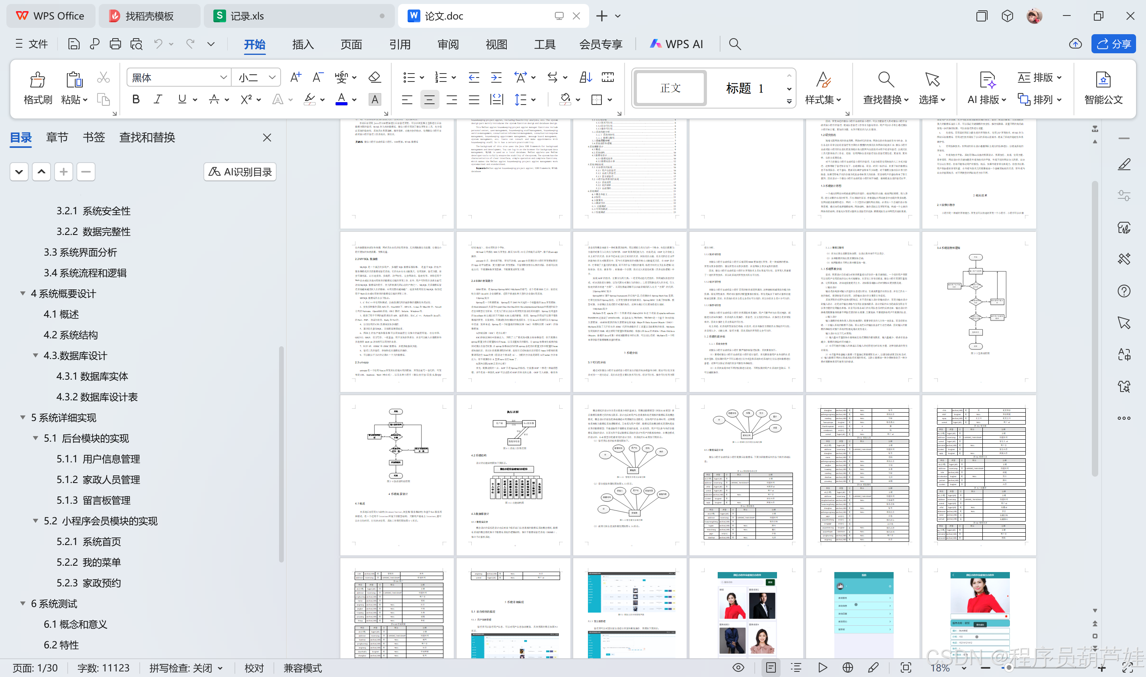1146x677 pixels.
Task: Open the 插入 ribbon tab
Action: click(x=303, y=44)
